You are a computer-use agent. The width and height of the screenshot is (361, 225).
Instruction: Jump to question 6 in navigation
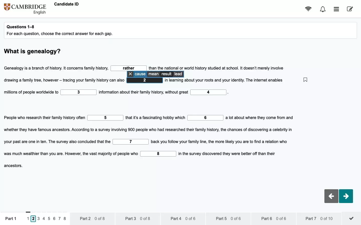[54, 218]
